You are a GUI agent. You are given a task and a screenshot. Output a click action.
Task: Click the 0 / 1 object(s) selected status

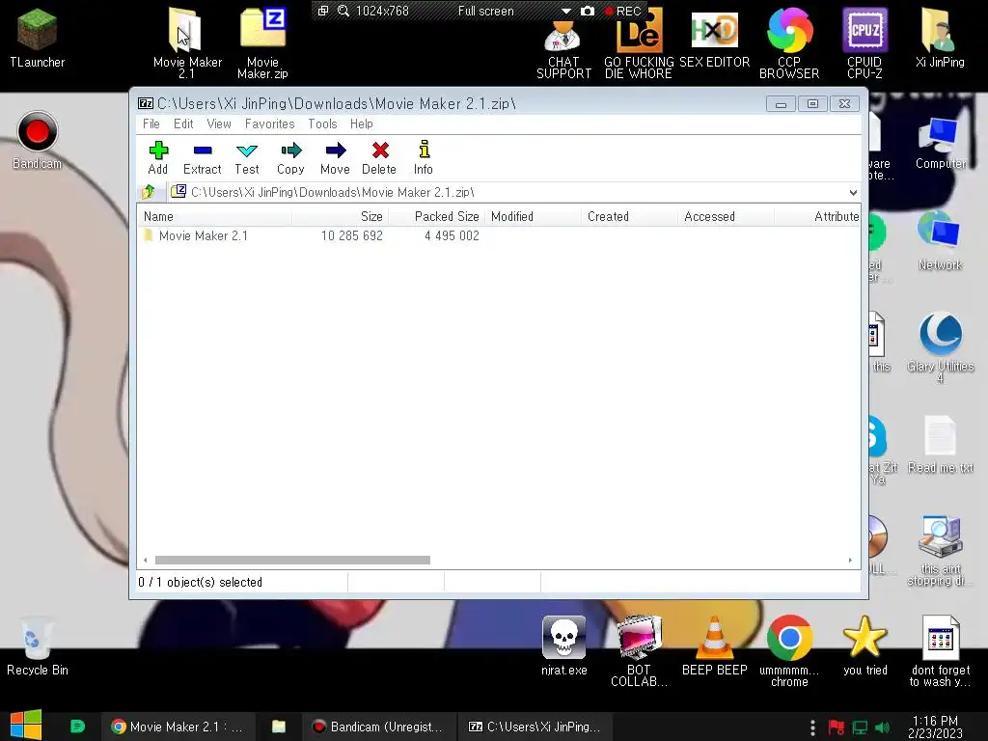[201, 582]
